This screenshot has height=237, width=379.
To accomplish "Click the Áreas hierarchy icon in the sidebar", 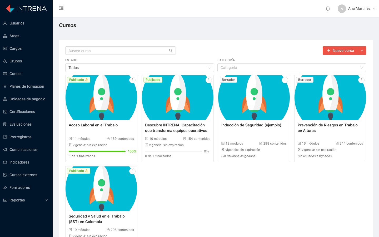I will click(x=5, y=36).
